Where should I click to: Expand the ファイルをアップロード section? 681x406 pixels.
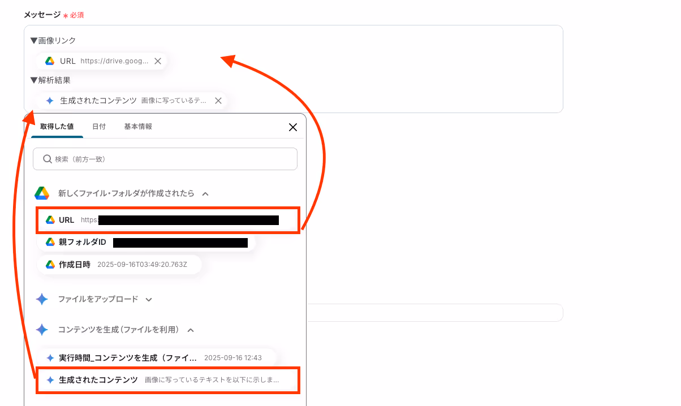[149, 299]
